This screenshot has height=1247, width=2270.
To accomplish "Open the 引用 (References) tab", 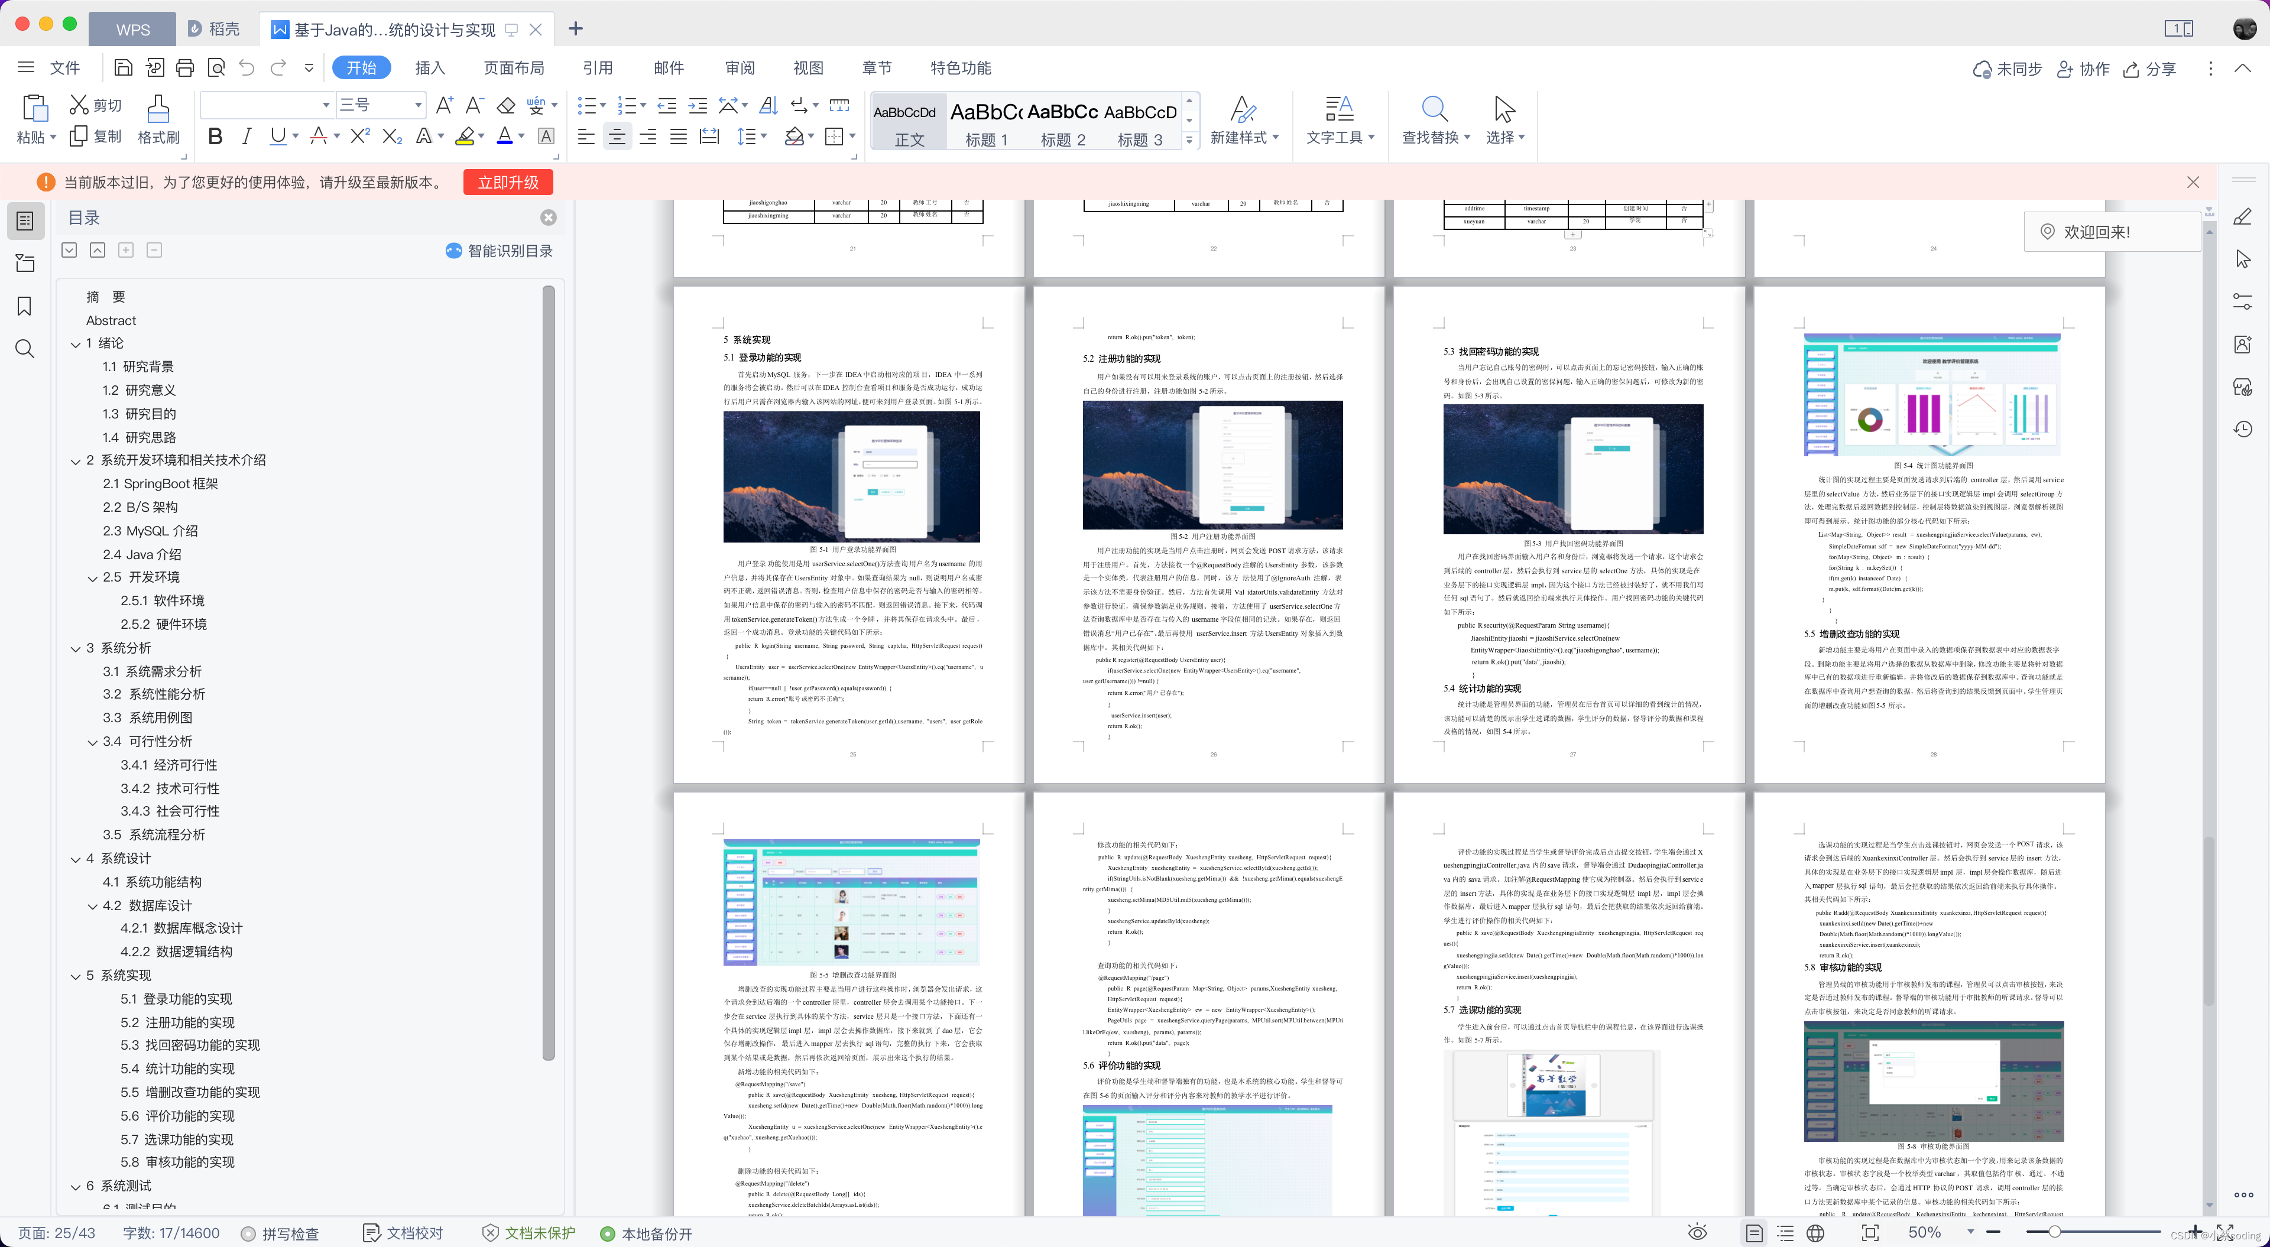I will [598, 68].
